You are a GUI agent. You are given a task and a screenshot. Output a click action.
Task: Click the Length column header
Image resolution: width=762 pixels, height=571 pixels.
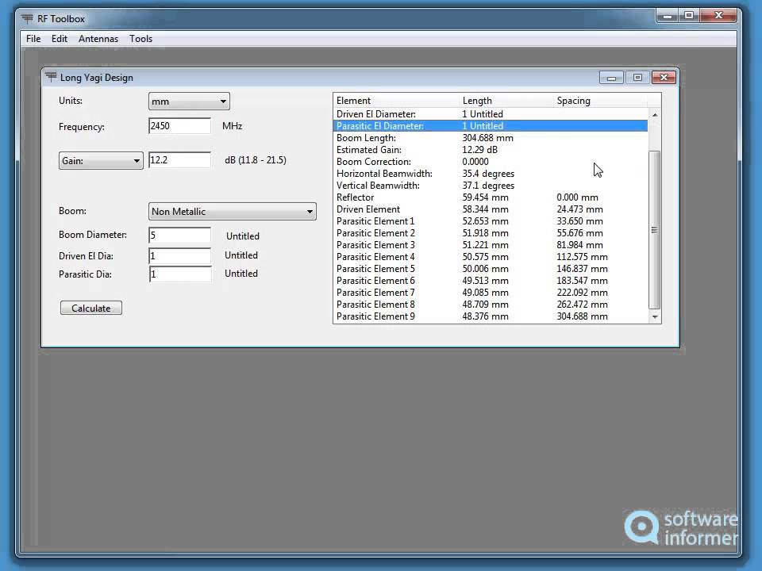pyautogui.click(x=506, y=101)
